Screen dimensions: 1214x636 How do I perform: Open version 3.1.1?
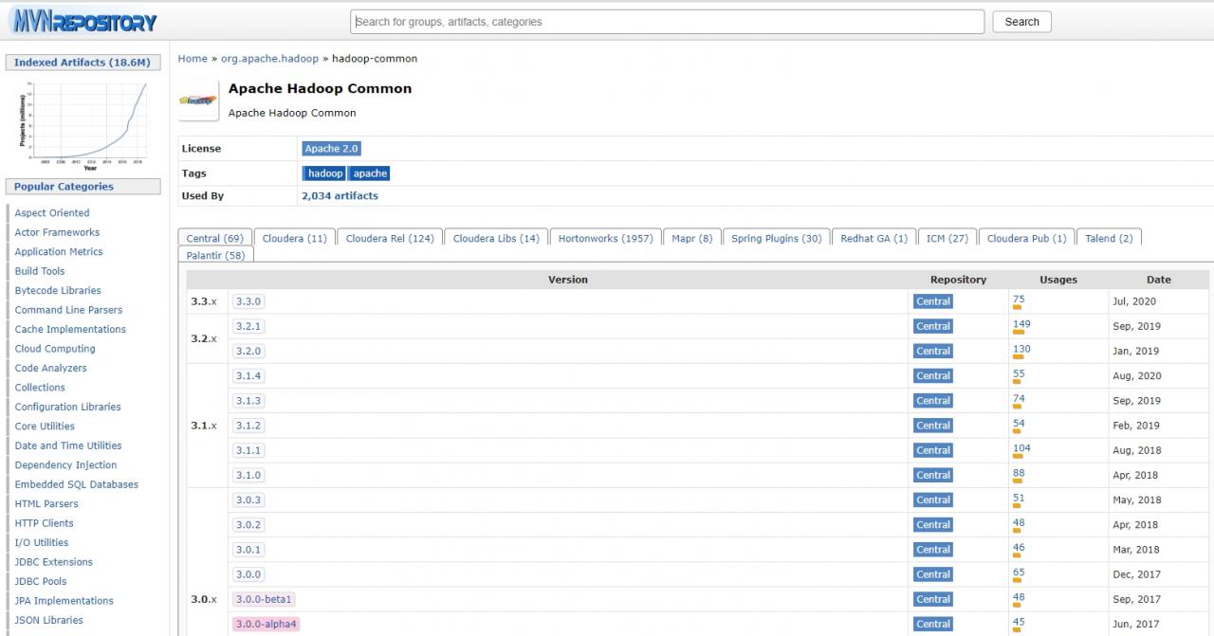click(248, 450)
